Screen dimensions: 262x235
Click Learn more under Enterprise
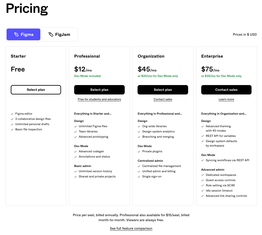(226, 99)
